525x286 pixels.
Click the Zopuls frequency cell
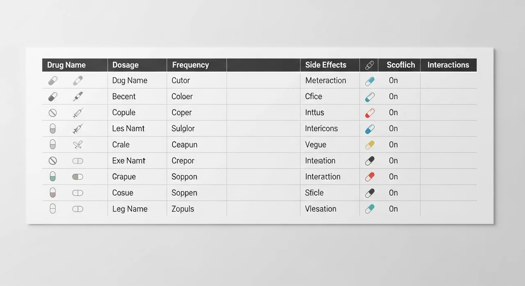tap(183, 209)
